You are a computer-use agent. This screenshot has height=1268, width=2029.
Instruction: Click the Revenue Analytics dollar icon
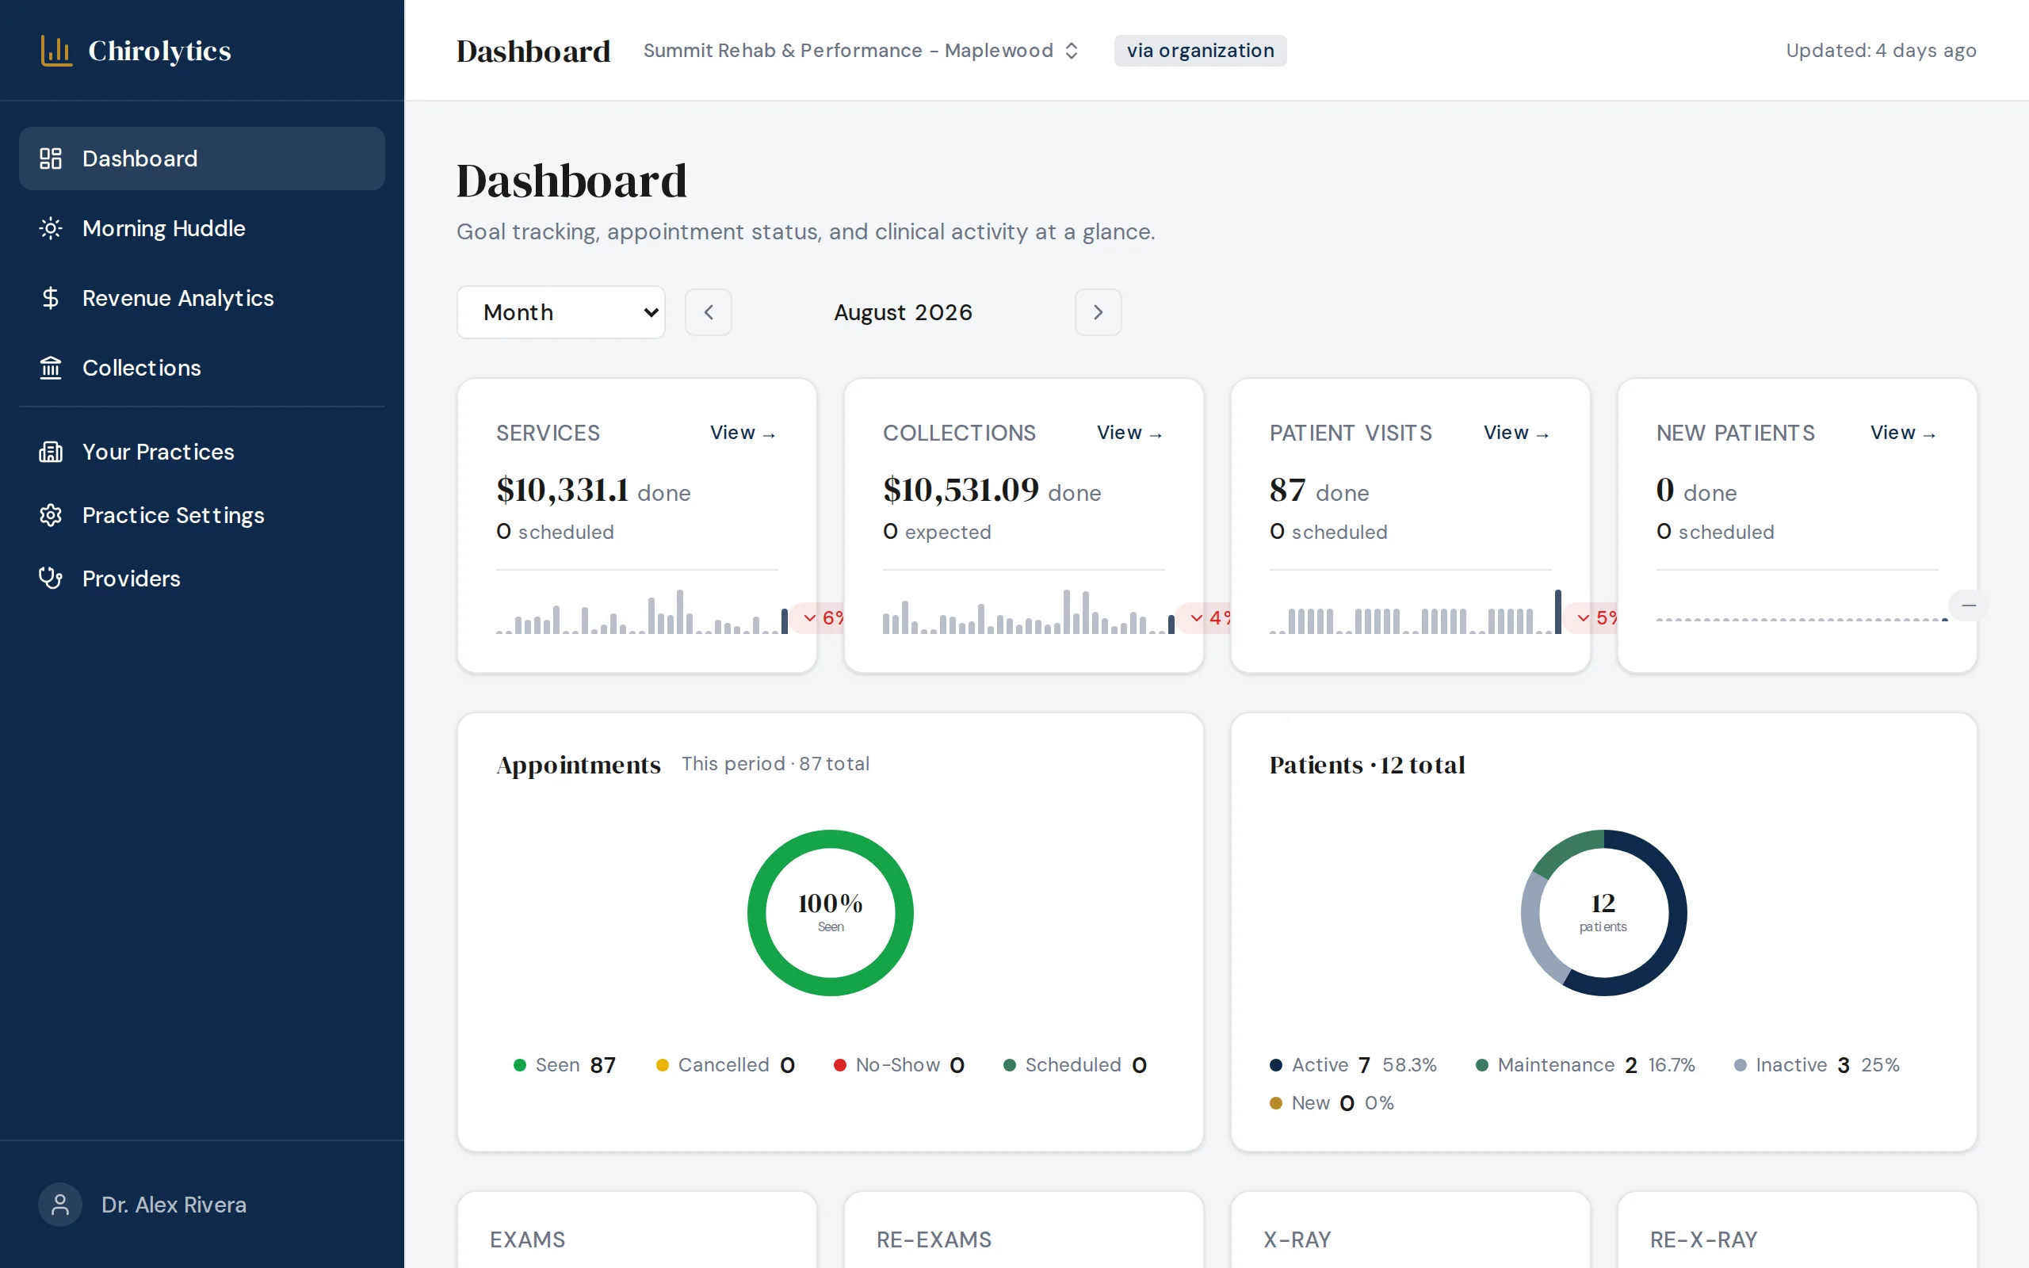point(50,298)
